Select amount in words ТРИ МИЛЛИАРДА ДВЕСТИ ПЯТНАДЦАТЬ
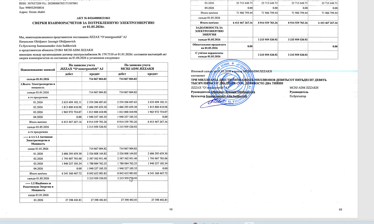374x224 pixels. click(x=259, y=82)
